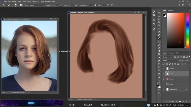Toggle visibility of the outline layer
This screenshot has width=191, height=107.
(164, 69)
